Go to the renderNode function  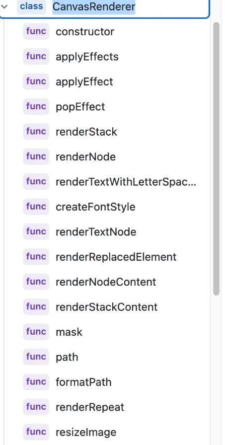[x=86, y=156]
